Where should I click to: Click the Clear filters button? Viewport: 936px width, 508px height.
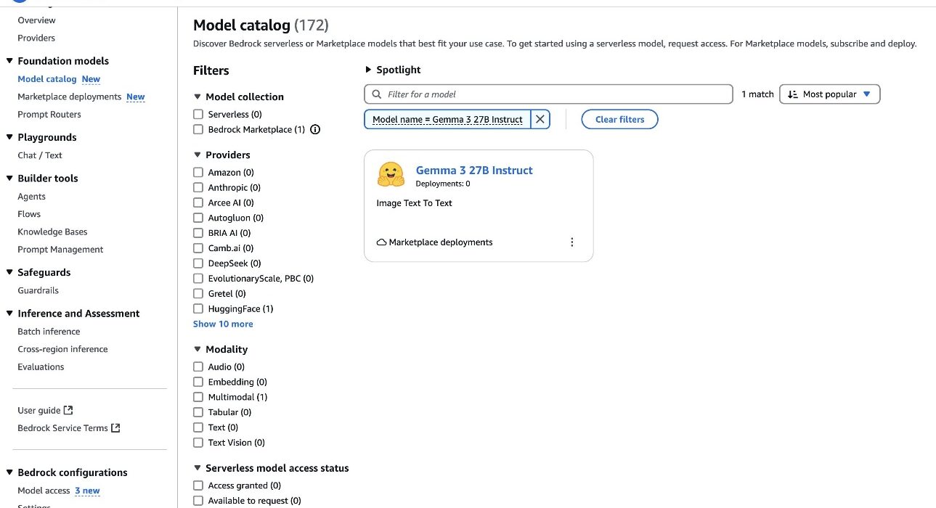pyautogui.click(x=619, y=120)
